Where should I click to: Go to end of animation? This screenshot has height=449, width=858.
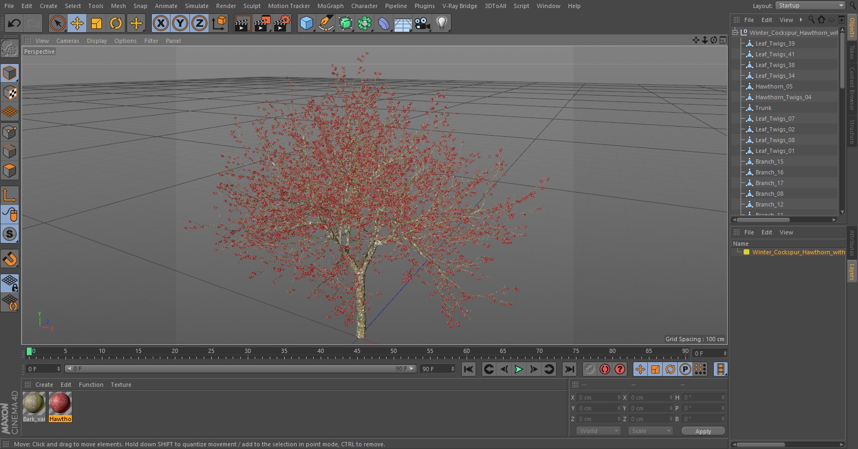[x=569, y=369]
